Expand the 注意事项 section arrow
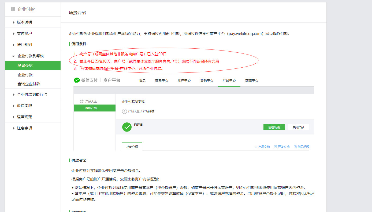 (x=13, y=128)
